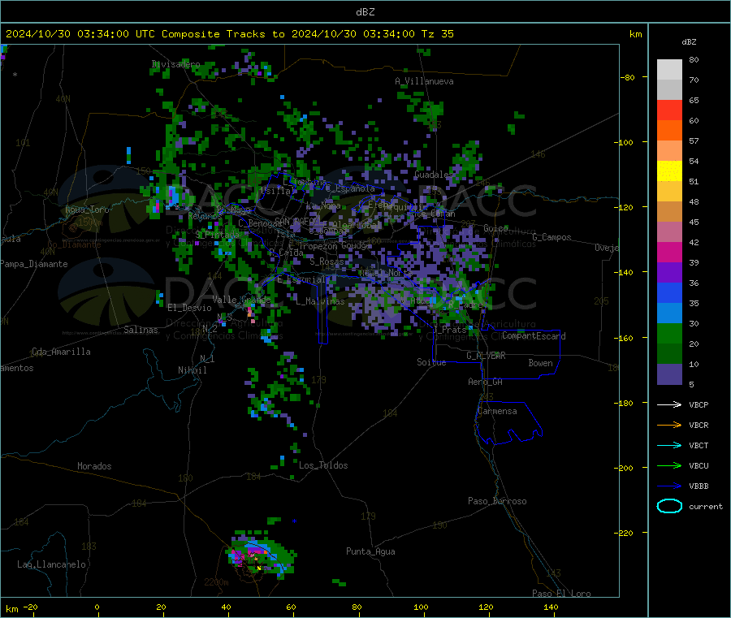Click the 'Agua_Toro' place label on the map
This screenshot has height=618, width=731.
point(87,210)
